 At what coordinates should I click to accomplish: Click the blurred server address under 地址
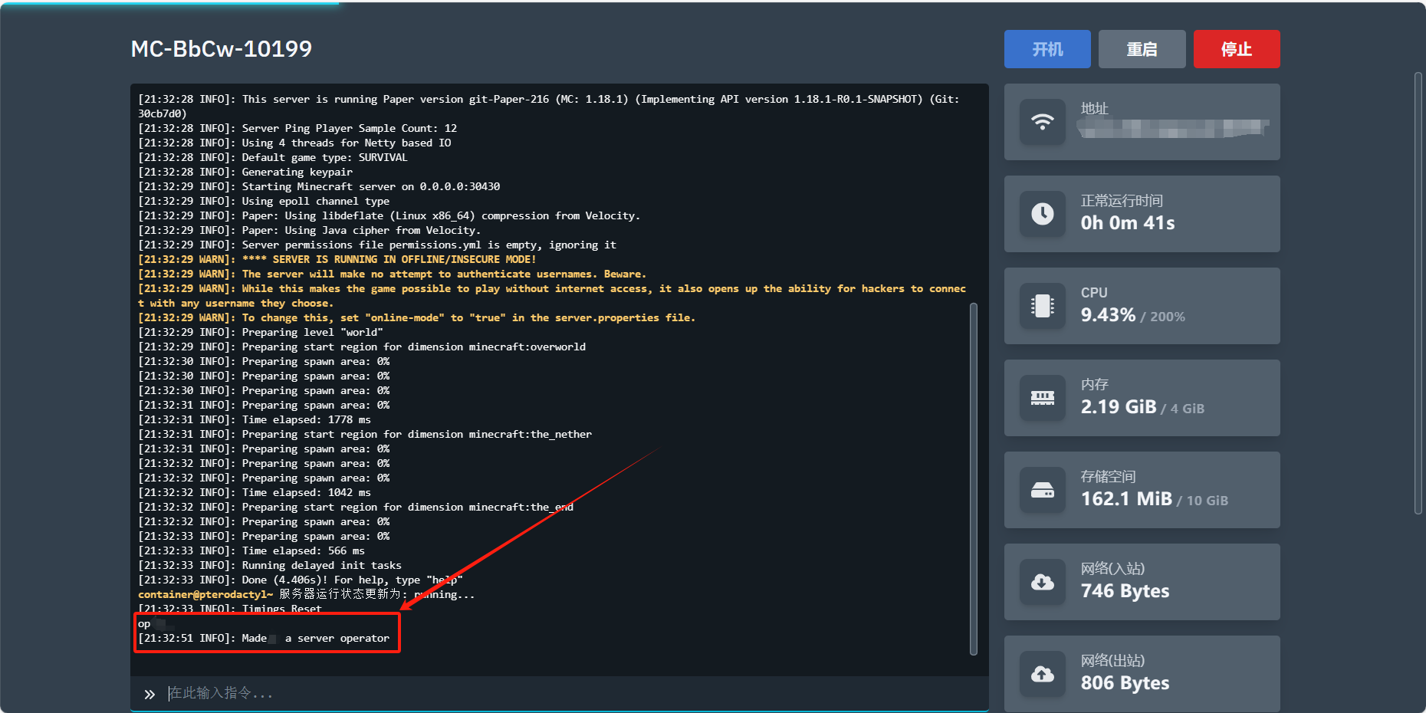pos(1175,128)
